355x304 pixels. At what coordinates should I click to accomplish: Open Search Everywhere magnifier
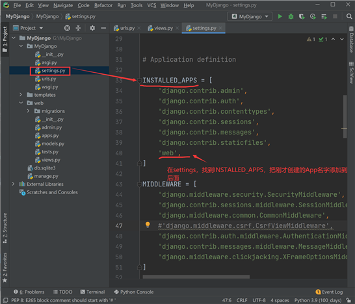[x=349, y=16]
